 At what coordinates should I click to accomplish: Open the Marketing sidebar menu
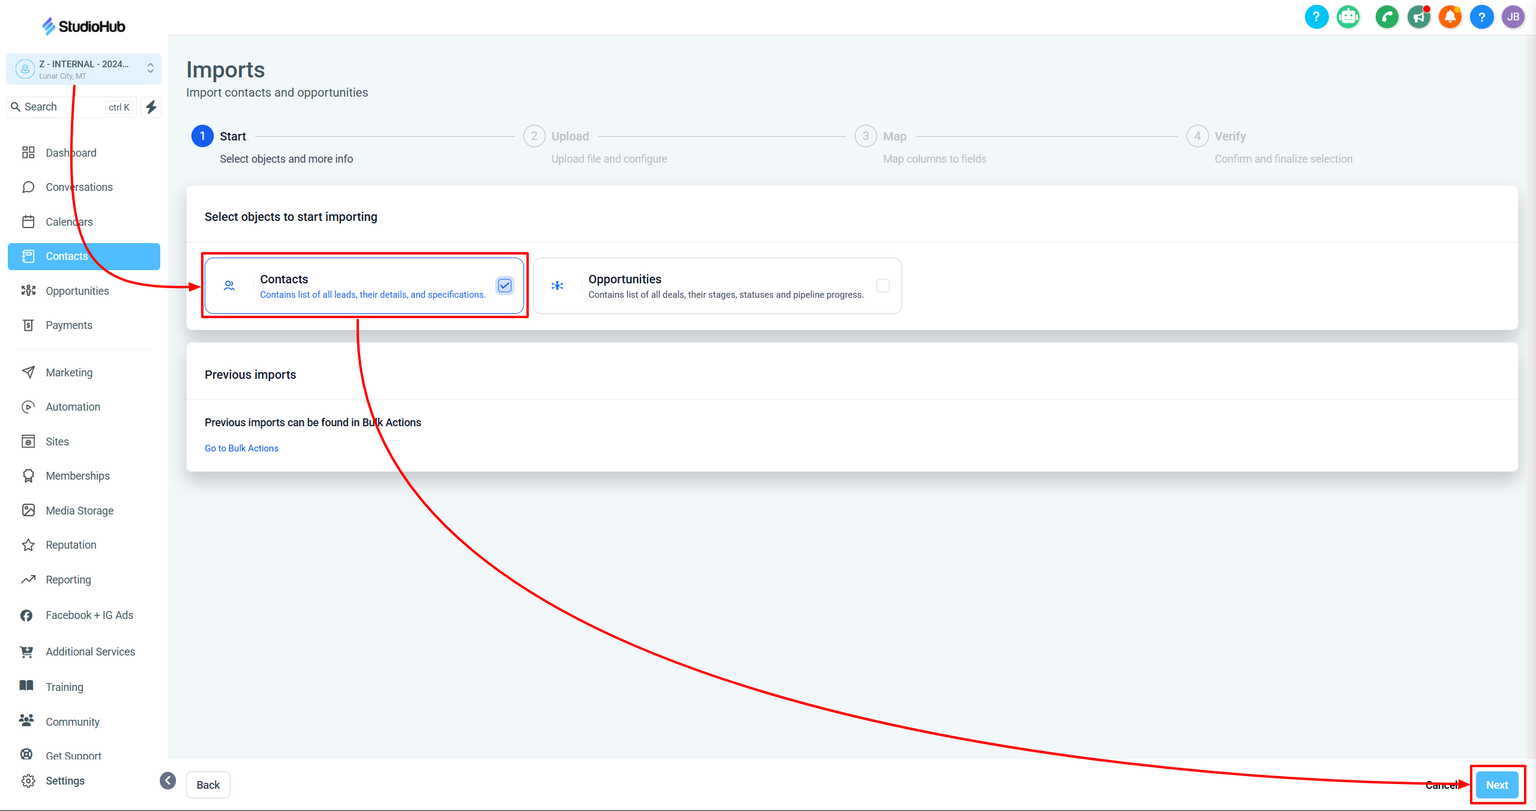pos(69,372)
